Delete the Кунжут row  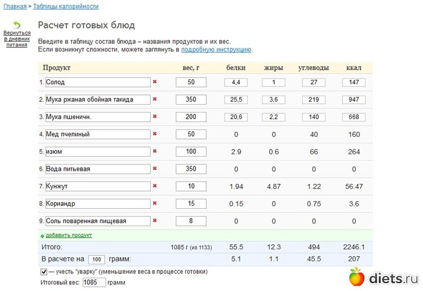pos(155,186)
